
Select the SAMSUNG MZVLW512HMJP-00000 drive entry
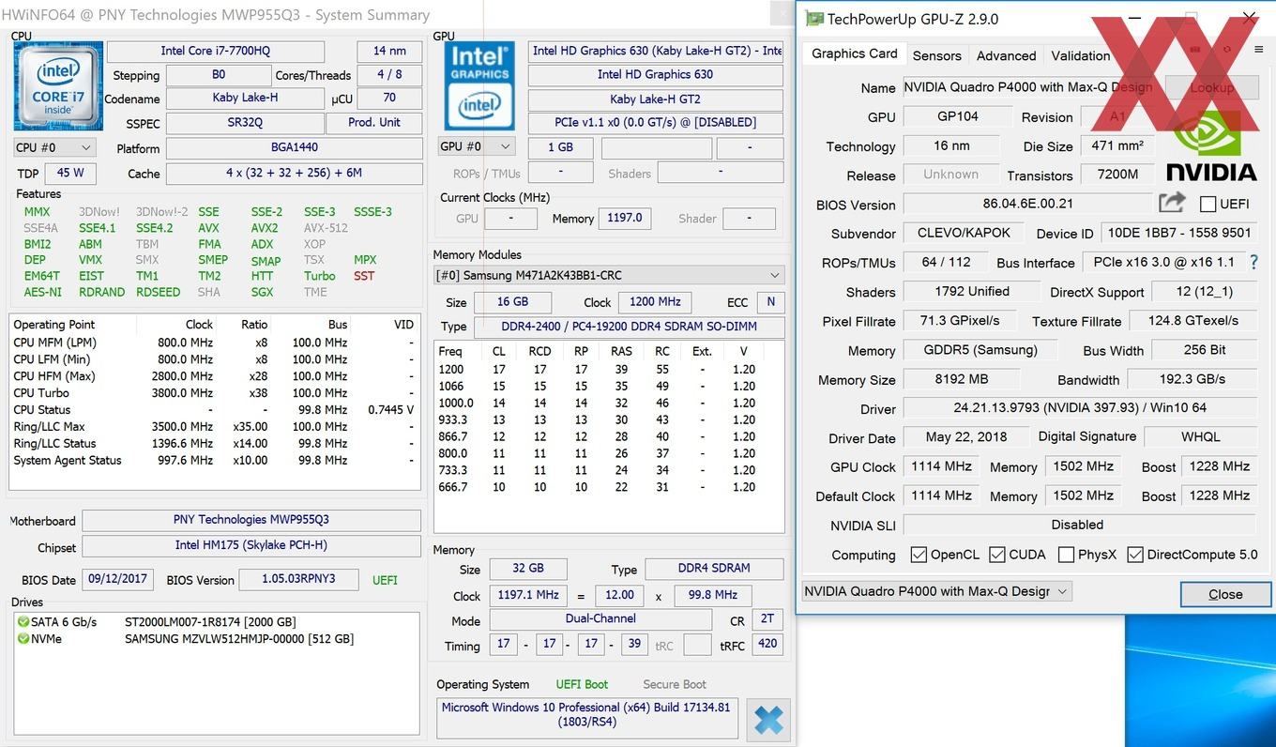(x=239, y=639)
